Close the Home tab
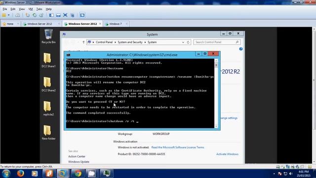This screenshot has width=316, height=178. tap(18, 24)
